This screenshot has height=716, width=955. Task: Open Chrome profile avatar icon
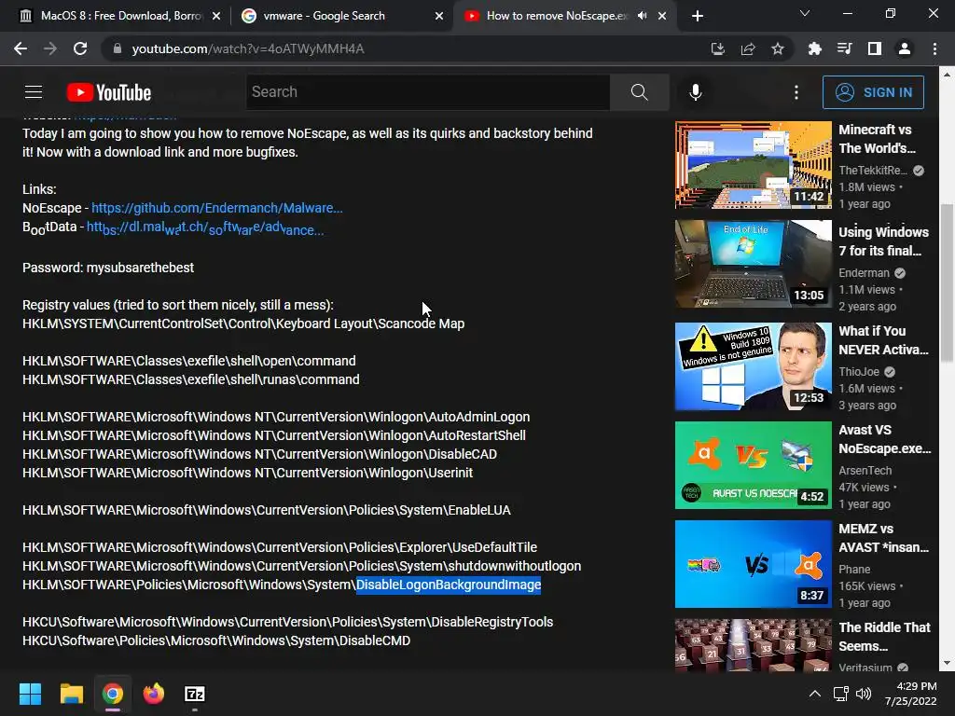click(905, 48)
